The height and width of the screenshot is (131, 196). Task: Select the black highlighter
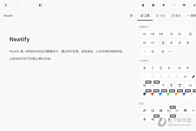(x=193, y=77)
